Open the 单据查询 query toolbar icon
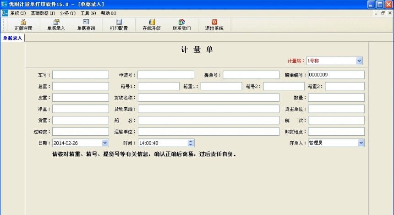This screenshot has height=215, width=394. [86, 25]
